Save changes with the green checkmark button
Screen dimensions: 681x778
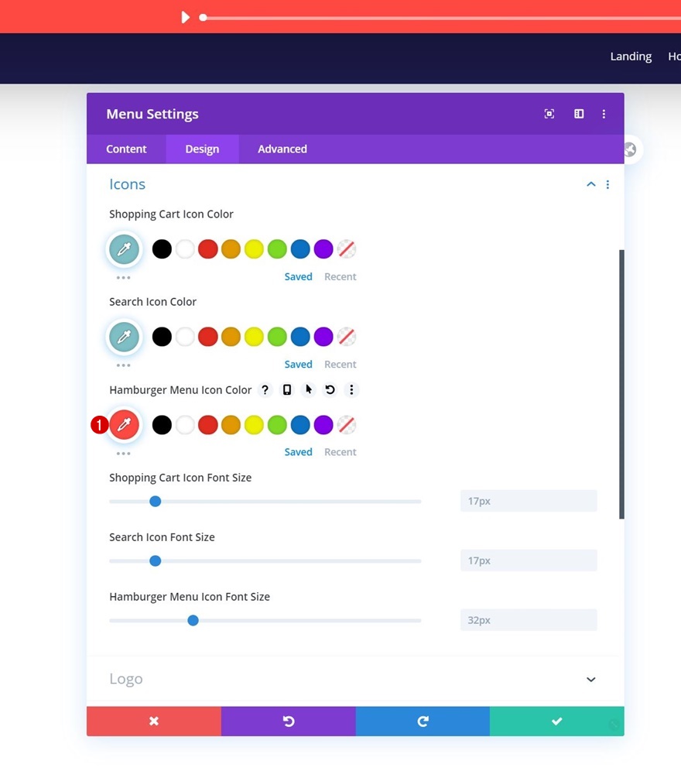pyautogui.click(x=556, y=721)
